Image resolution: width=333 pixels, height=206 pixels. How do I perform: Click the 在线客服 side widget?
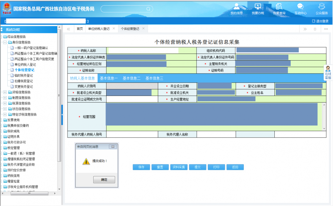click(328, 73)
